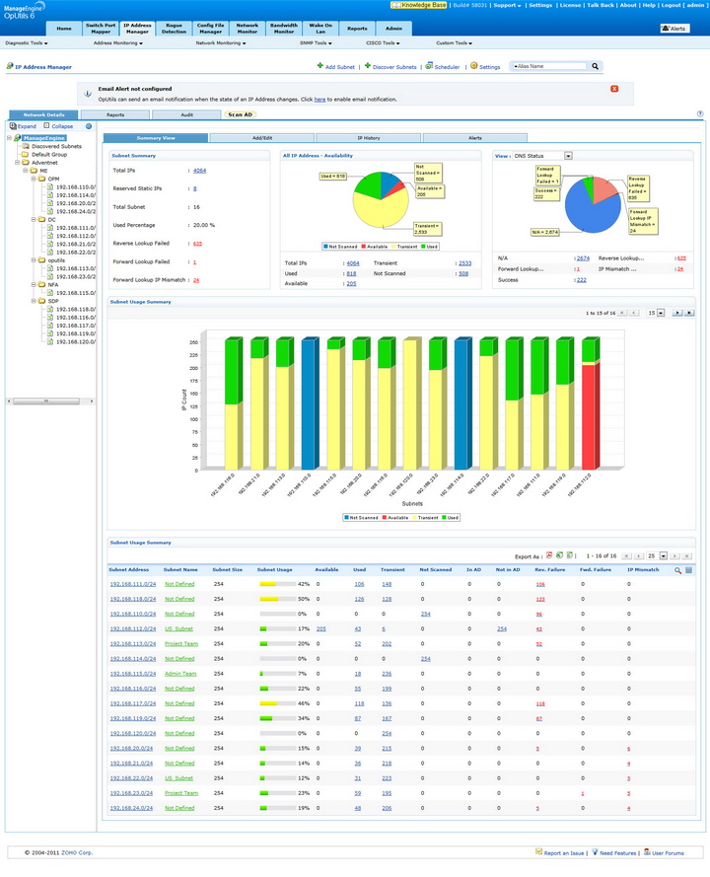Open the chart page-size 15 dropdown
Viewport: 710px width, 877px height.
point(661,314)
